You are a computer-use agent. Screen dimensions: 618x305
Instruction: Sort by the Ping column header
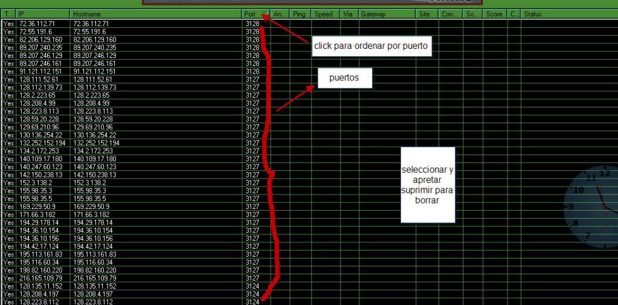(300, 14)
